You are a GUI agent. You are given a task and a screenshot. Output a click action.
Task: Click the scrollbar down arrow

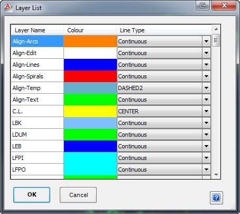coord(216,175)
